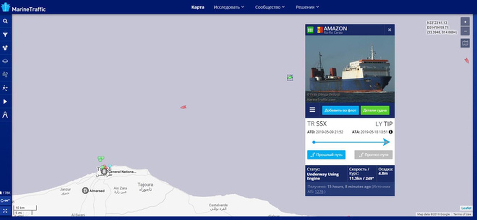
Task: Zoom out on the map with minus button
Action: click(465, 31)
